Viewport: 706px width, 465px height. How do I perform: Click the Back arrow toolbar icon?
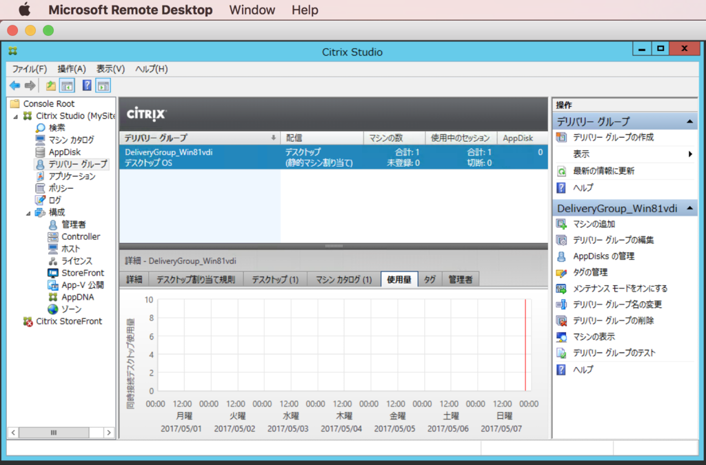tap(15, 85)
